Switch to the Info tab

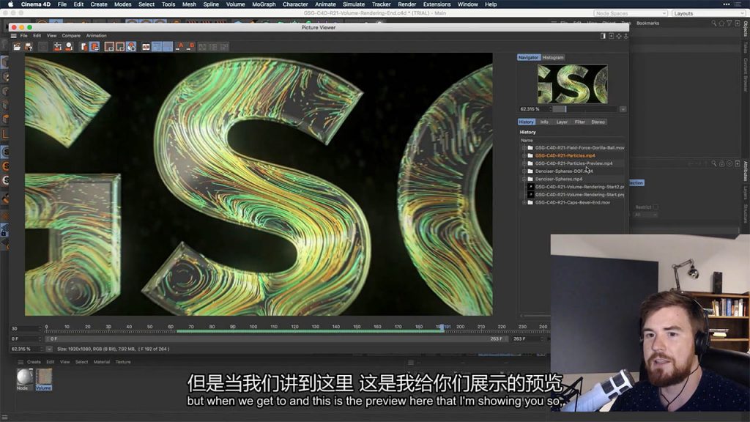[x=544, y=122]
